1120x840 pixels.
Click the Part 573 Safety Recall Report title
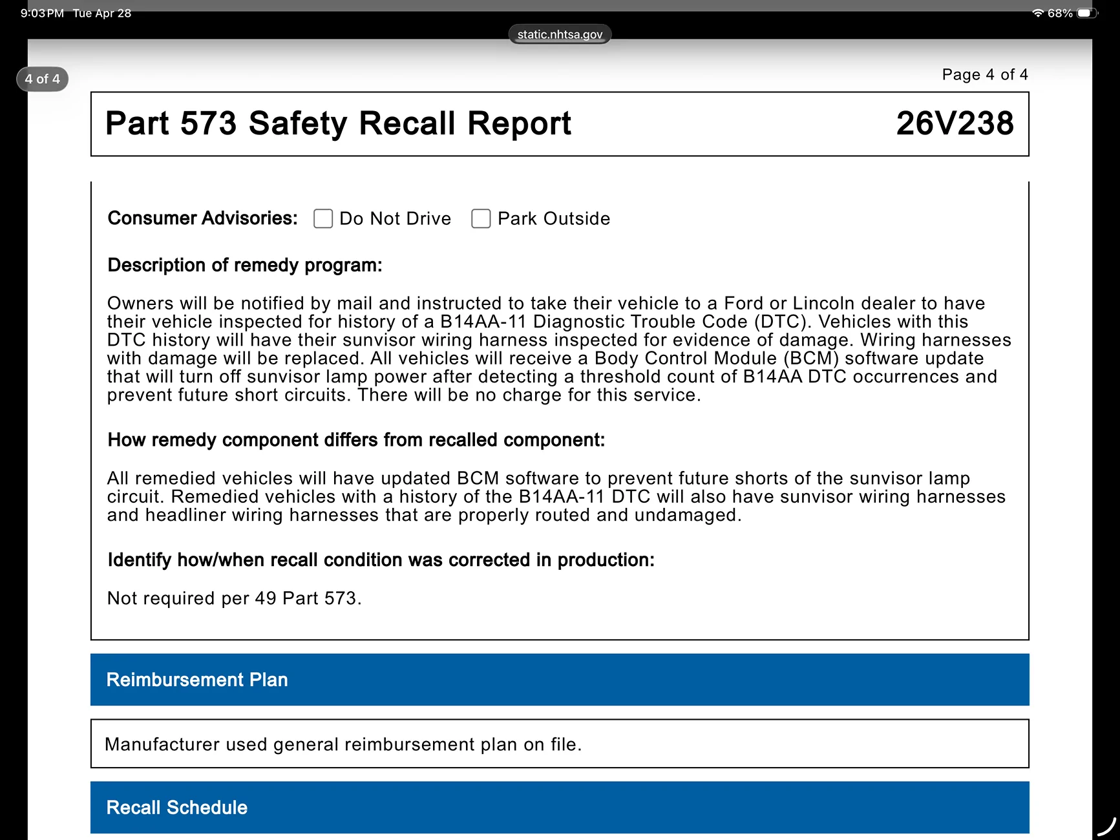click(x=338, y=123)
